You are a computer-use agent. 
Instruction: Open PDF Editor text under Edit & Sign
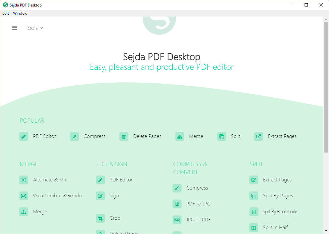[121, 180]
